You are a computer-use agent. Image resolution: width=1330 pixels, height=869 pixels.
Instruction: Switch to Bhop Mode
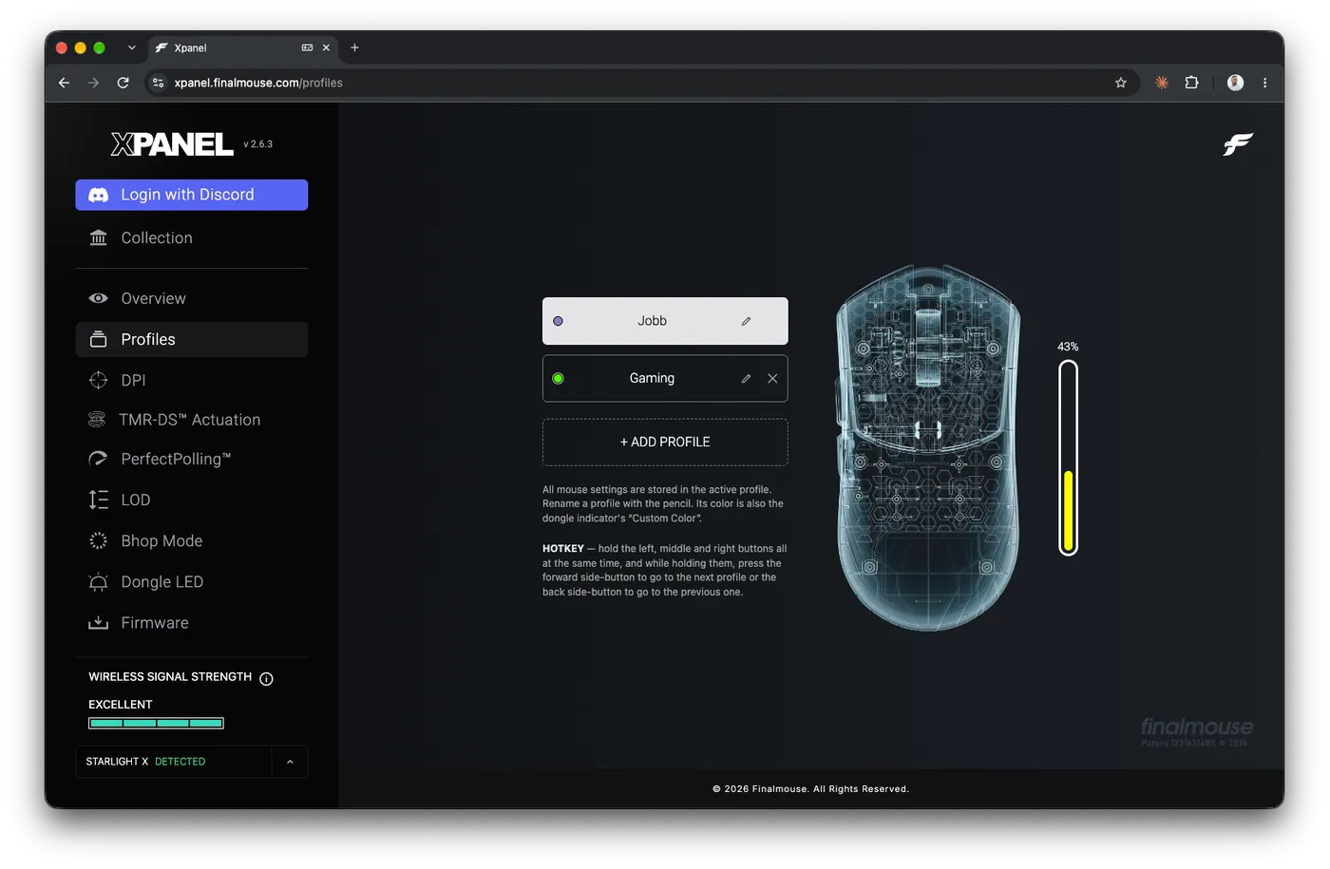[192, 540]
